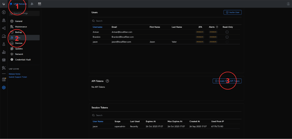Open the CRM people icon tab
This screenshot has width=292, height=139.
click(x=32, y=4)
